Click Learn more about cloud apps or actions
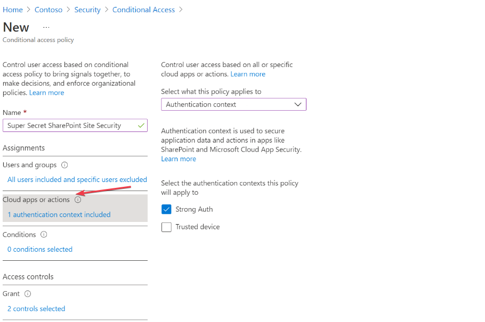 point(248,74)
